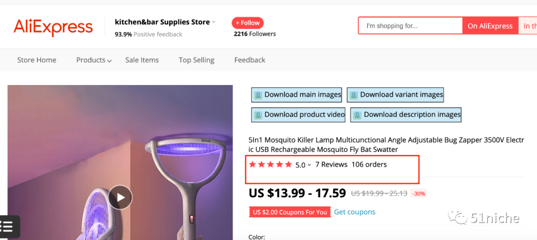The image size is (537, 240).
Task: Click the five-star rating icons
Action: [x=270, y=164]
